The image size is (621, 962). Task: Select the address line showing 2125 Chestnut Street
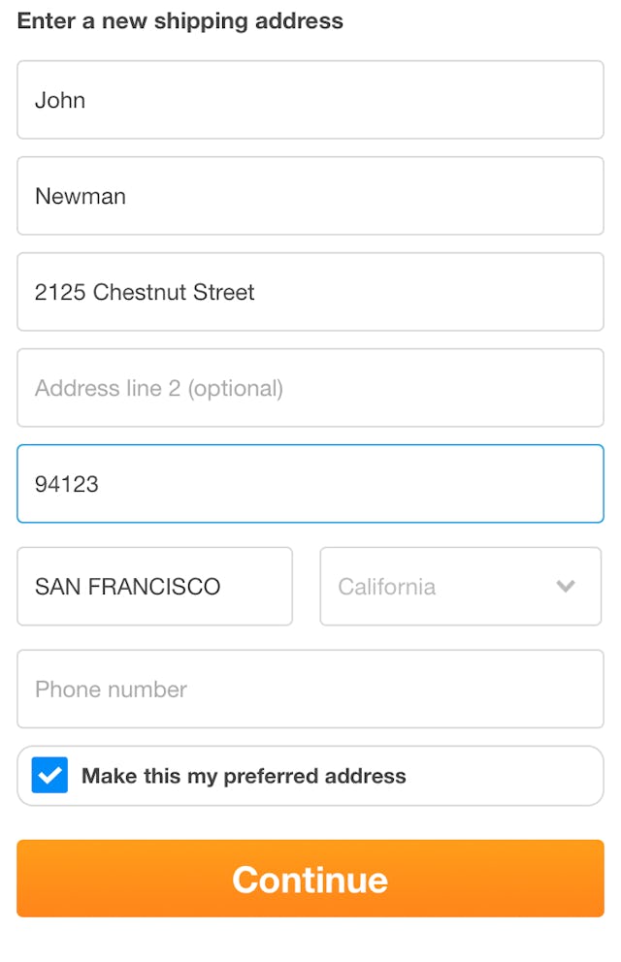pos(310,292)
